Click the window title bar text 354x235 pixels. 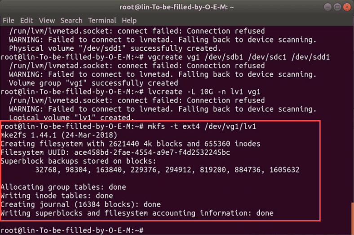[x=177, y=7]
